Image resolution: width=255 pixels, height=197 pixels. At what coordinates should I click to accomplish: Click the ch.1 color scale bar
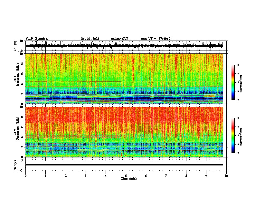coord(233,82)
